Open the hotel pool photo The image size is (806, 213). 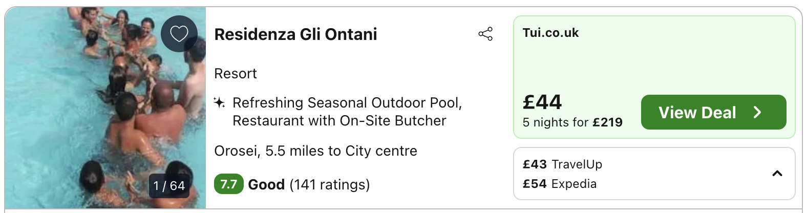tap(105, 108)
